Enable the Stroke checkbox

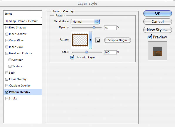[x=7, y=99]
